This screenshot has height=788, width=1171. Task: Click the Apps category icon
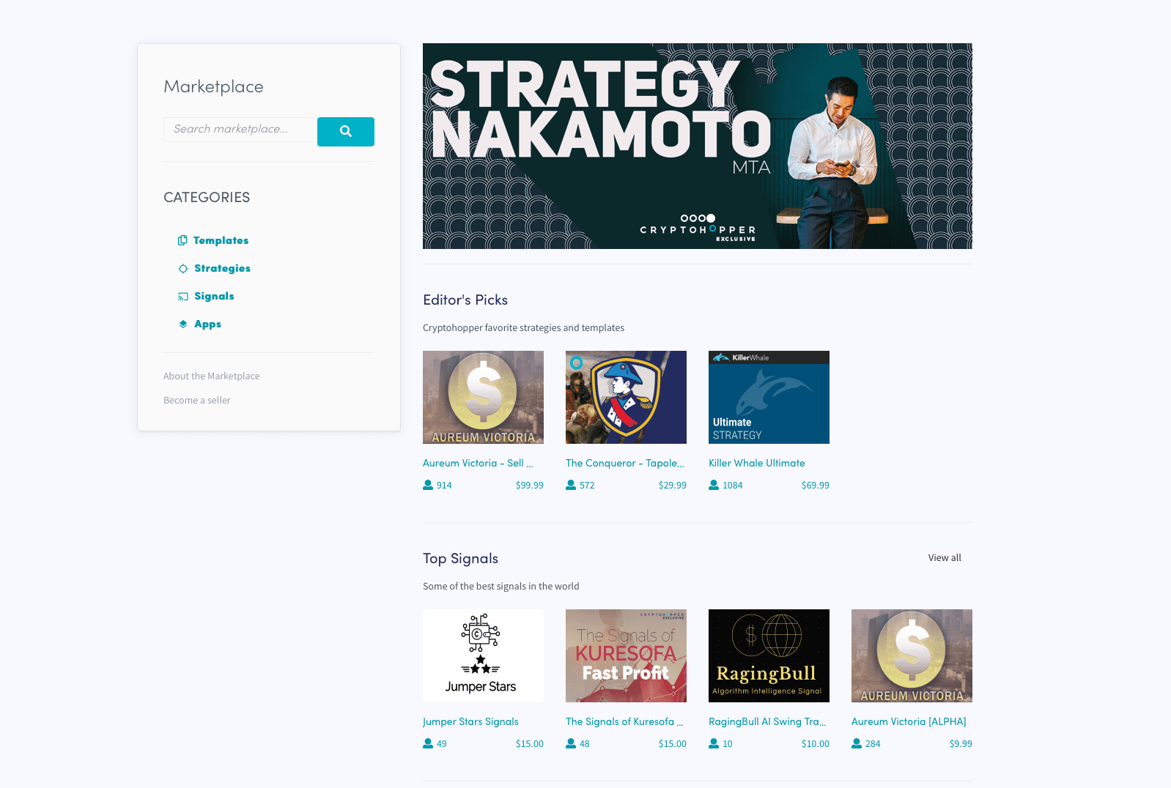pyautogui.click(x=183, y=324)
